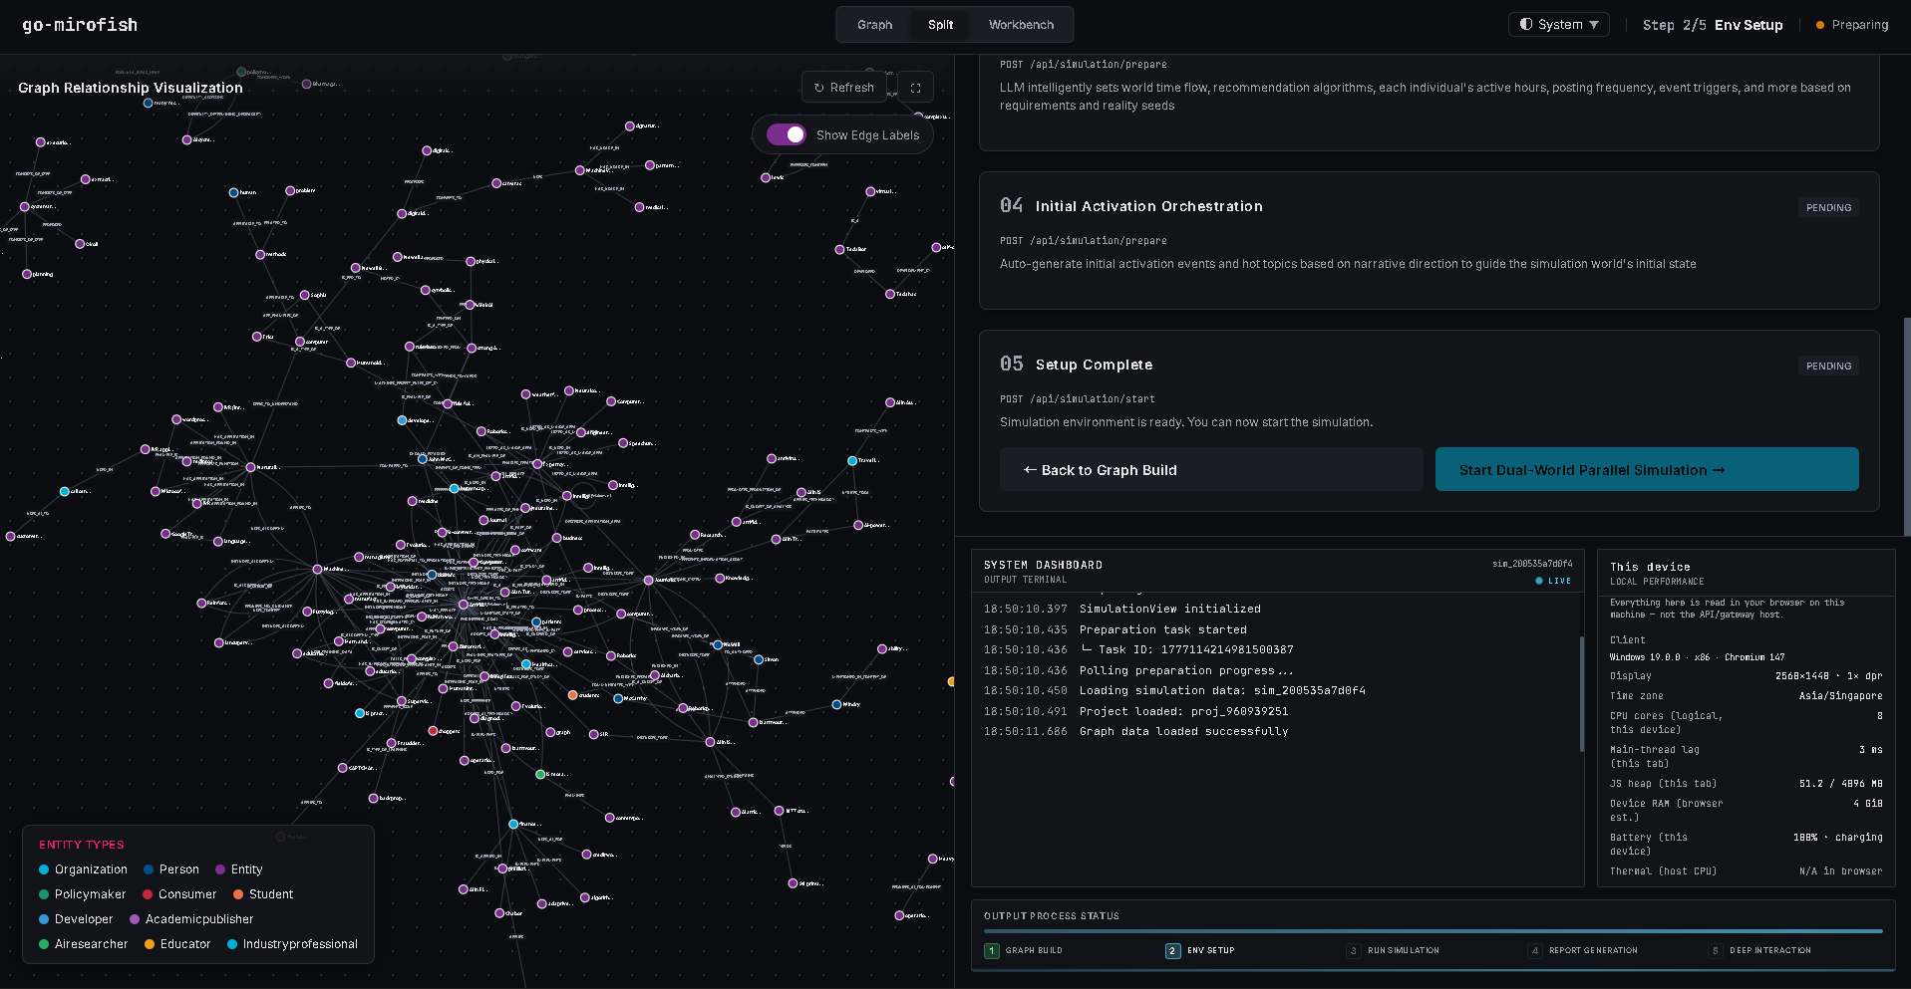The height and width of the screenshot is (989, 1911).
Task: Switch to the Graph view tab
Action: (x=874, y=25)
